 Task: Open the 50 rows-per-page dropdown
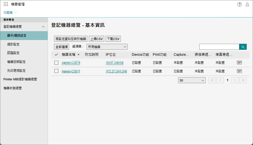coord(192,80)
